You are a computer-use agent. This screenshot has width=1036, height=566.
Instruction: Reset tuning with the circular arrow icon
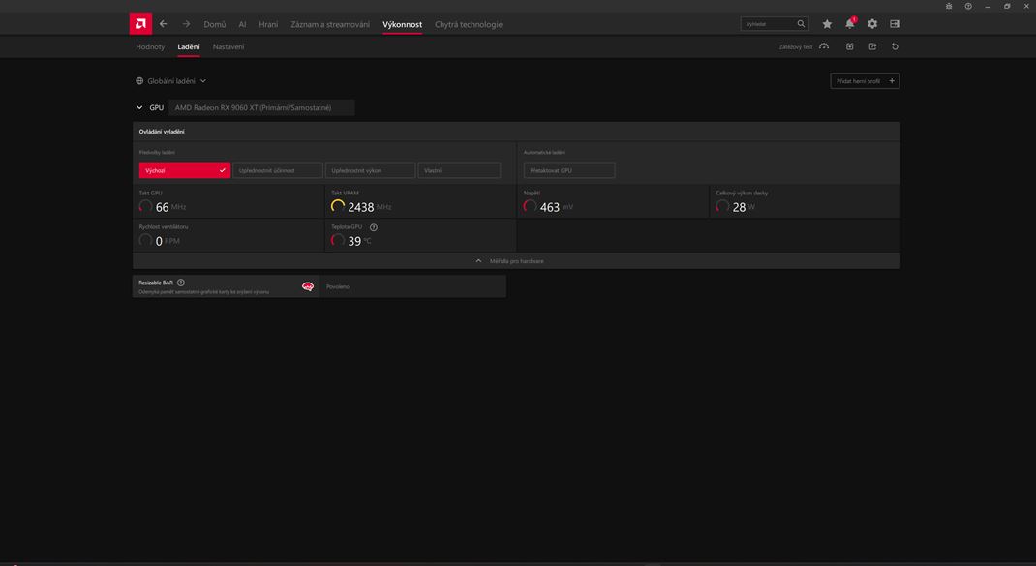(x=895, y=46)
